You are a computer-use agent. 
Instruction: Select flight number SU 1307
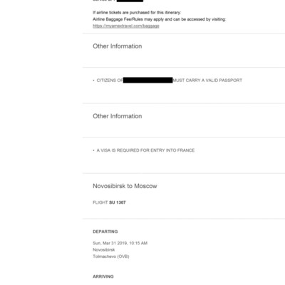tap(118, 202)
